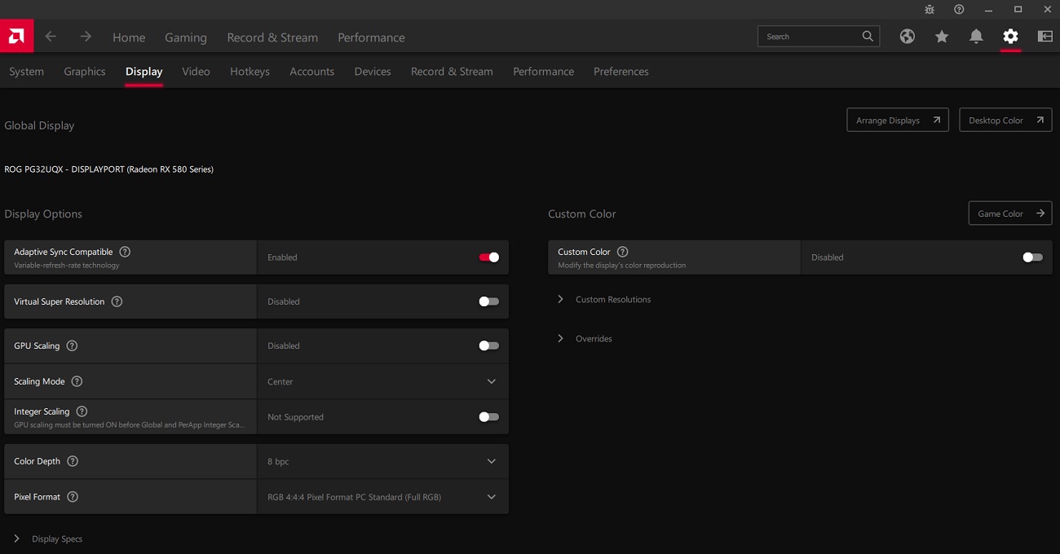
Task: Expand the Overrides section
Action: click(585, 339)
